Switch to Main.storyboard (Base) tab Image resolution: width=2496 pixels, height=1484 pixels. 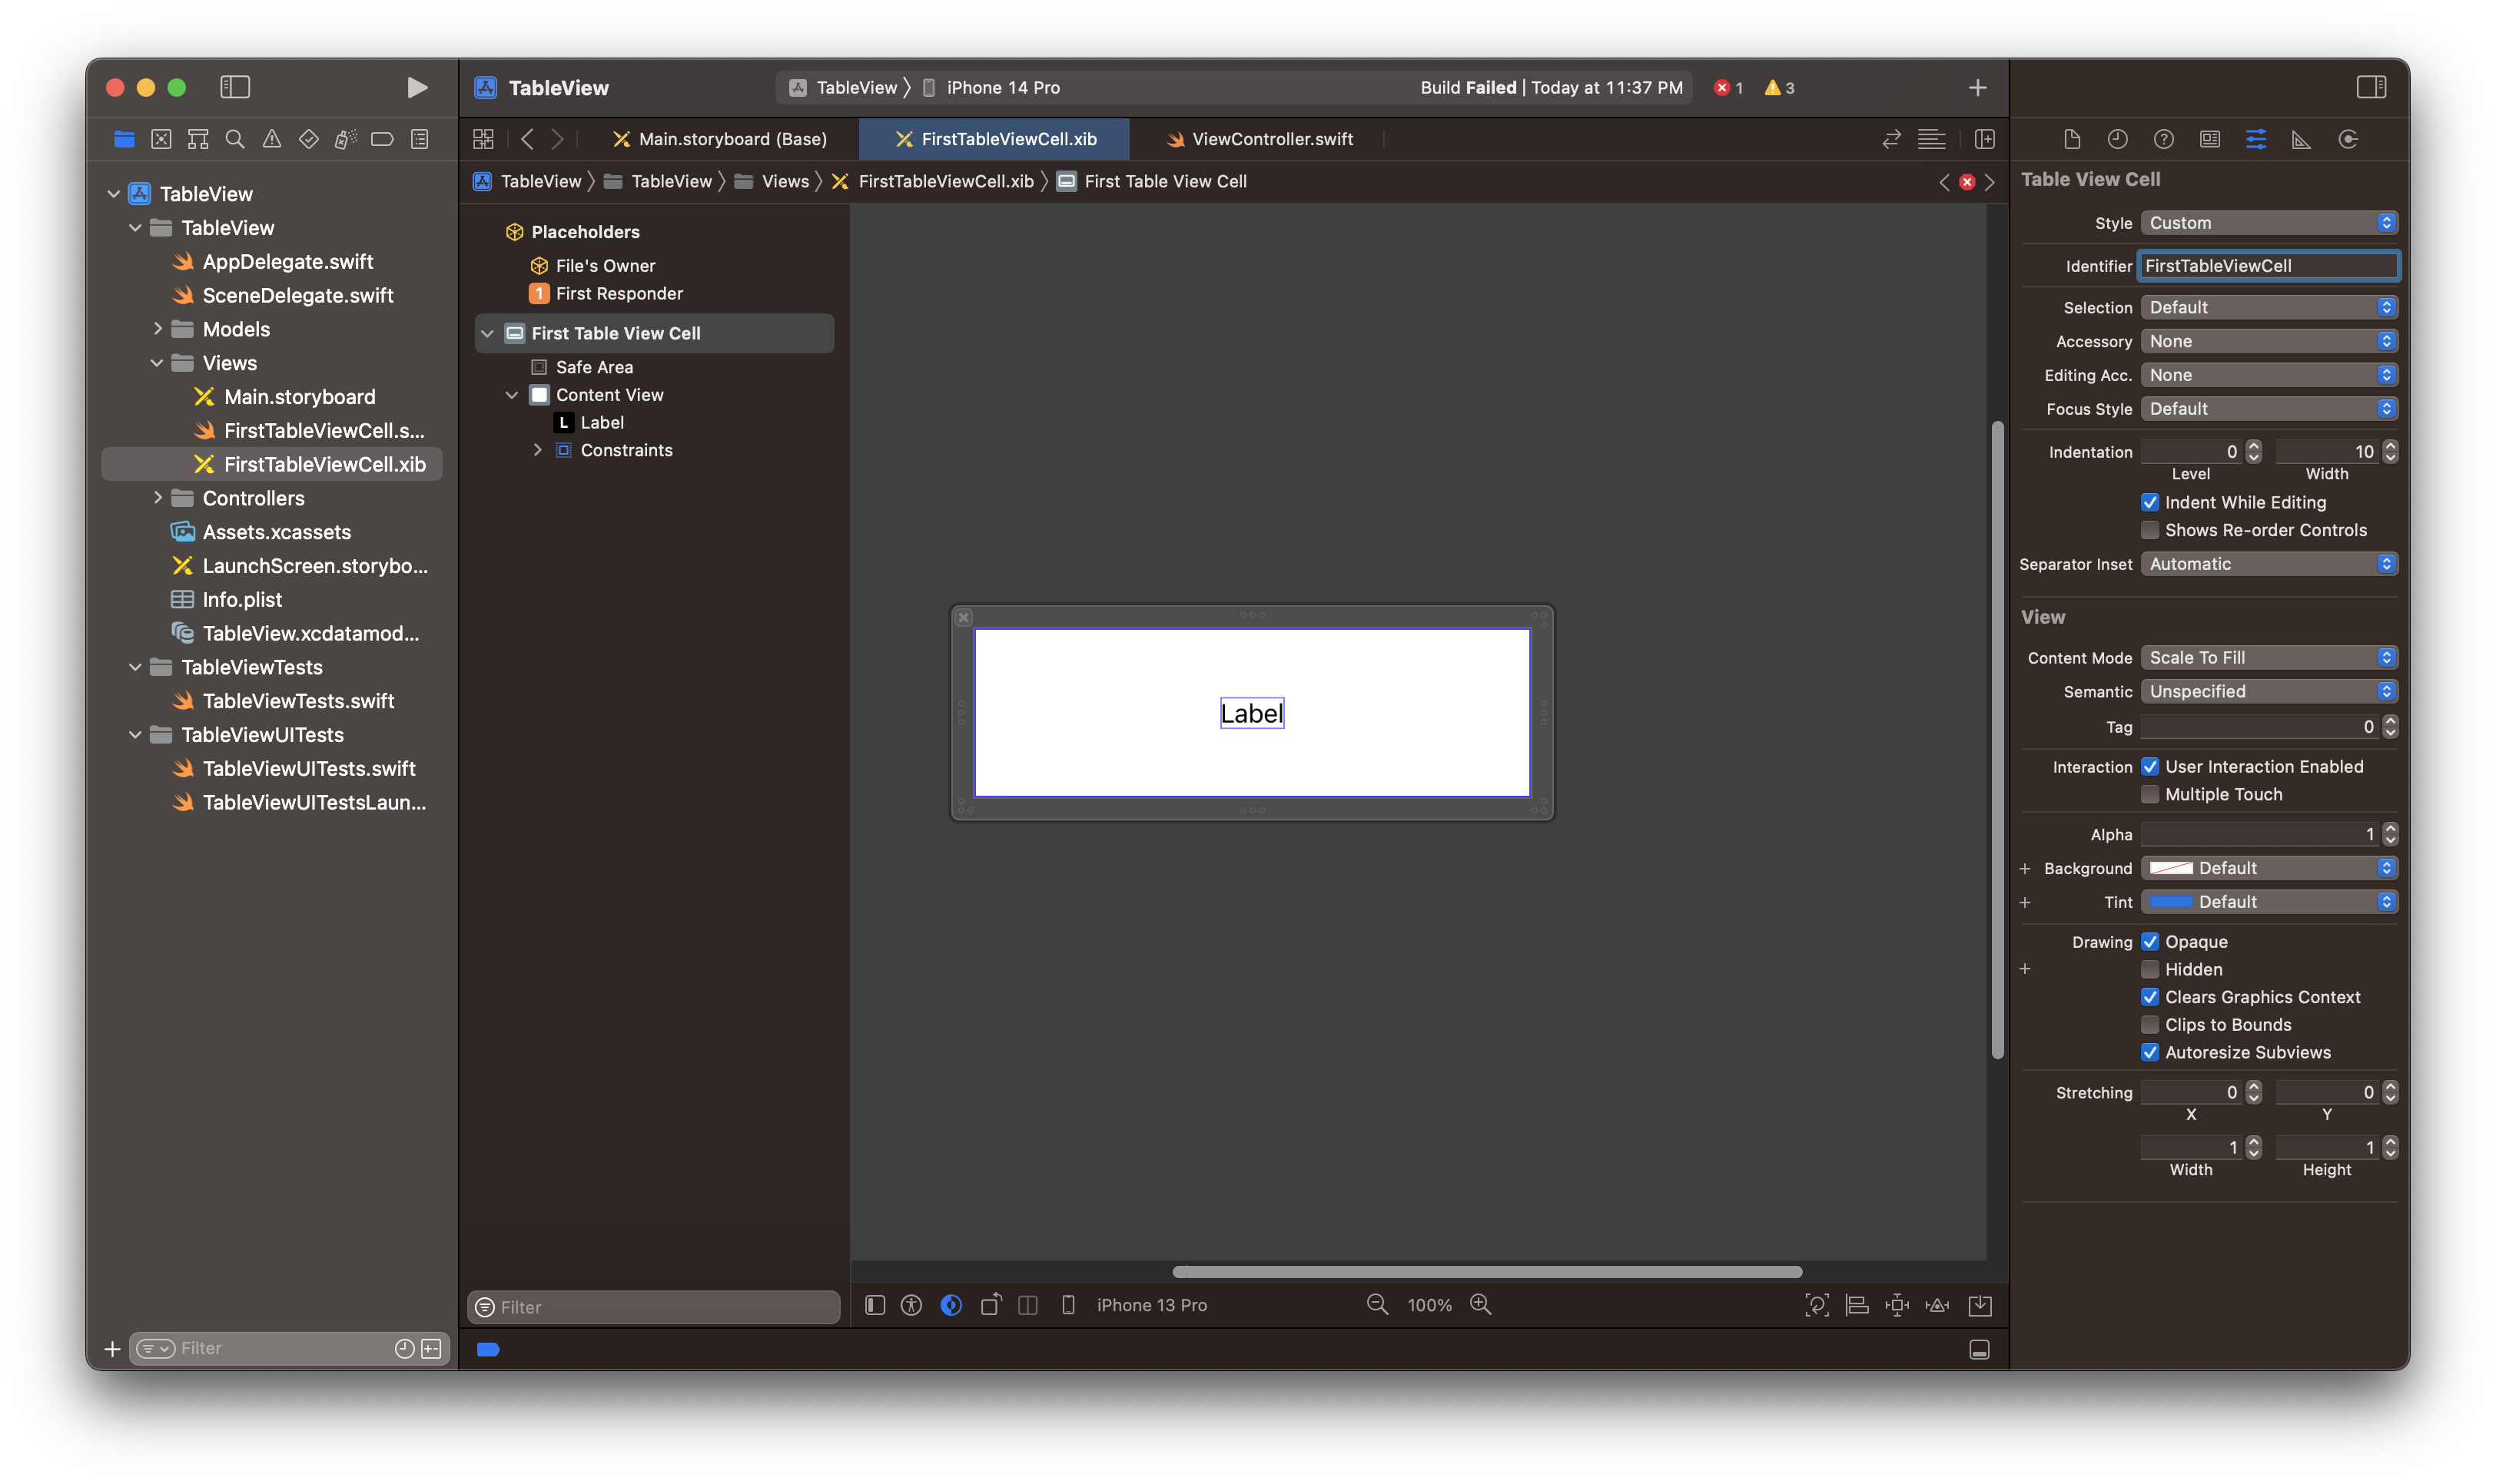732,139
